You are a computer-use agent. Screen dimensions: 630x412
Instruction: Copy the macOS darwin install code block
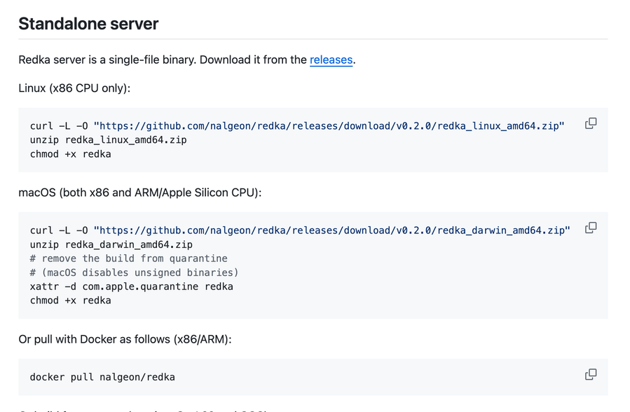tap(591, 228)
